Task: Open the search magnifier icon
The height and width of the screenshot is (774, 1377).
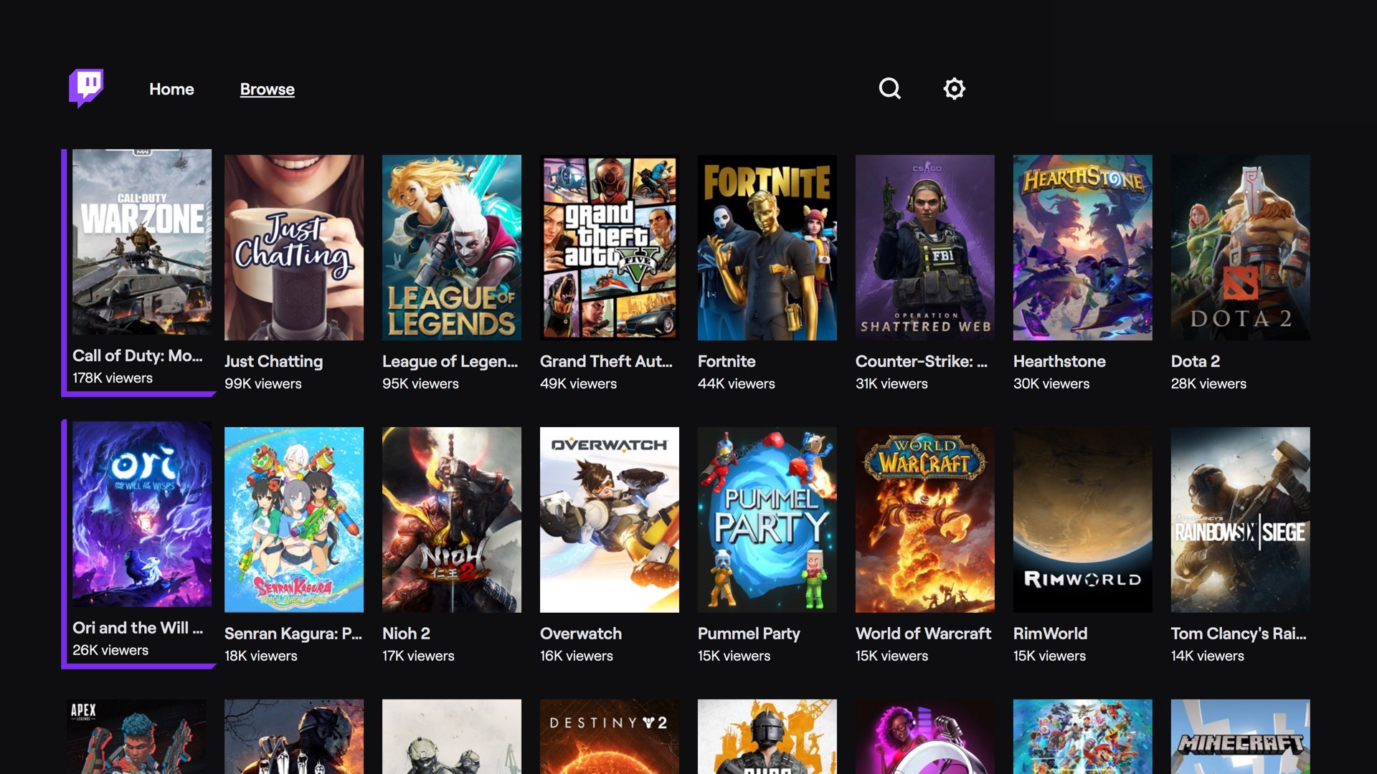Action: click(x=889, y=89)
